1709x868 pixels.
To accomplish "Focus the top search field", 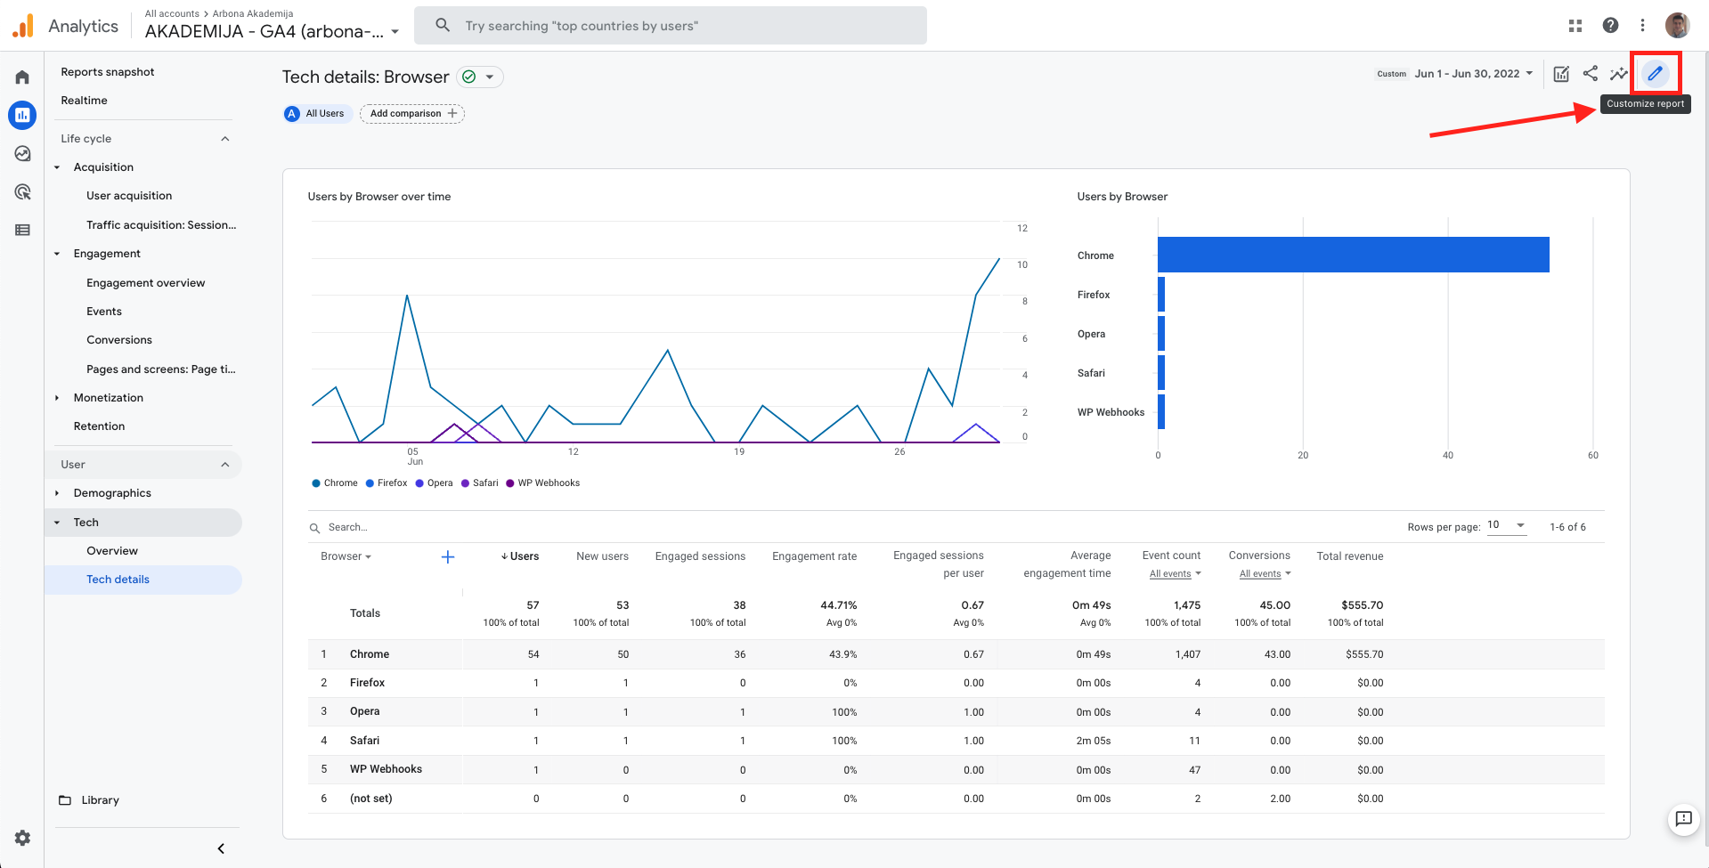I will [x=671, y=25].
